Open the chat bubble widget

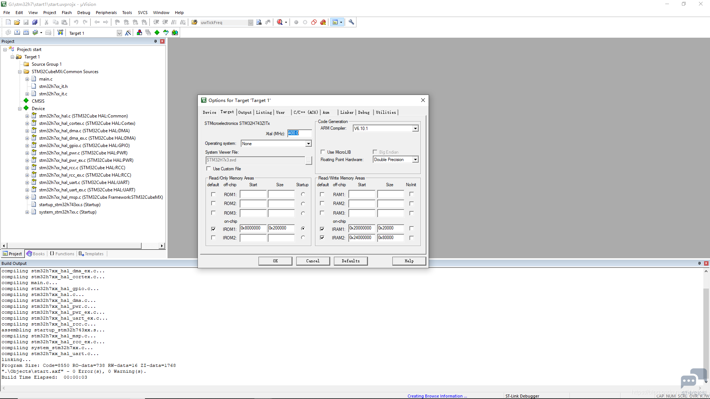pyautogui.click(x=693, y=378)
